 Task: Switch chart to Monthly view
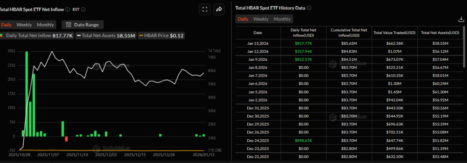pyautogui.click(x=45, y=25)
